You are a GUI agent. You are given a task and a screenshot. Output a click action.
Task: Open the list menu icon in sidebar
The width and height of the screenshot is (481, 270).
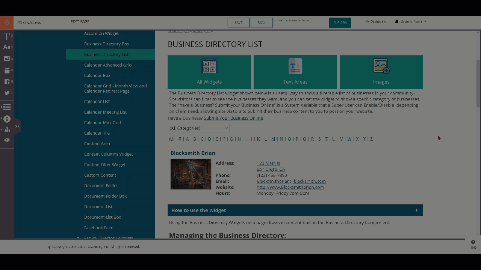pos(6,107)
